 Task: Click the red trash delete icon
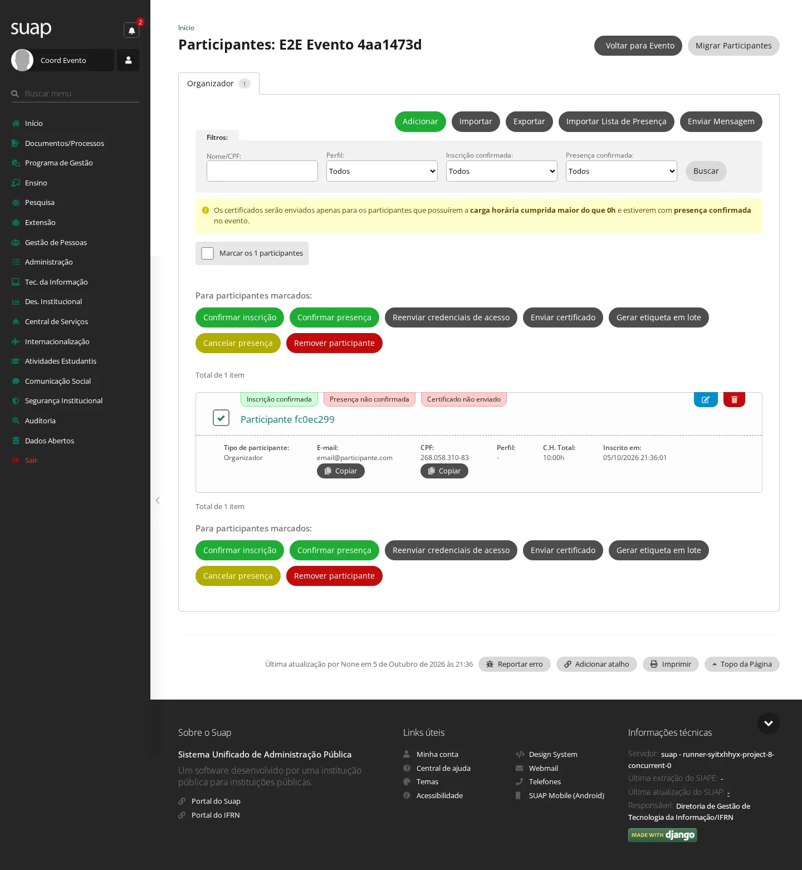click(x=734, y=399)
